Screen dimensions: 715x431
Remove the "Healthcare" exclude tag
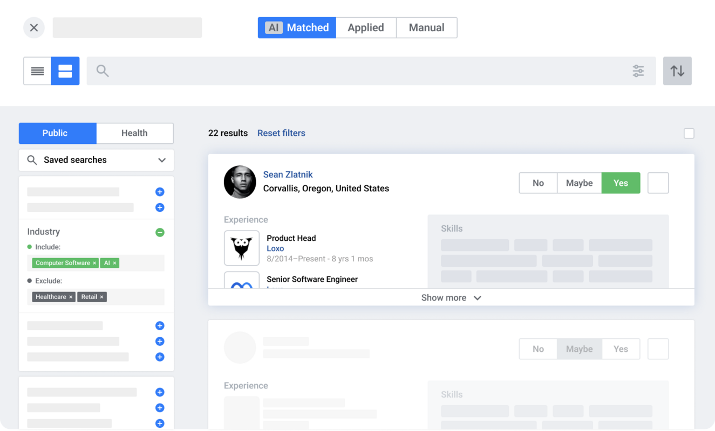[70, 297]
